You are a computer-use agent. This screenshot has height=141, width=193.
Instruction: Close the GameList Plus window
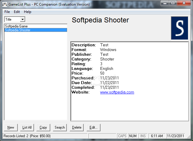184,3
